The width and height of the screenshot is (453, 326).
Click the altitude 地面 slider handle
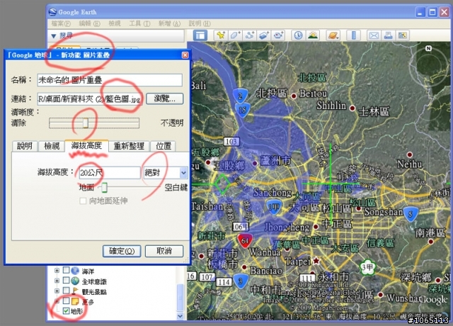click(104, 187)
